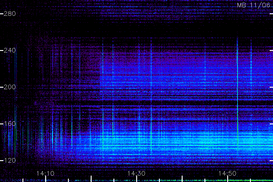The image size is (273, 182).
Task: Select the 14:30 time axis label
Action: 136,174
